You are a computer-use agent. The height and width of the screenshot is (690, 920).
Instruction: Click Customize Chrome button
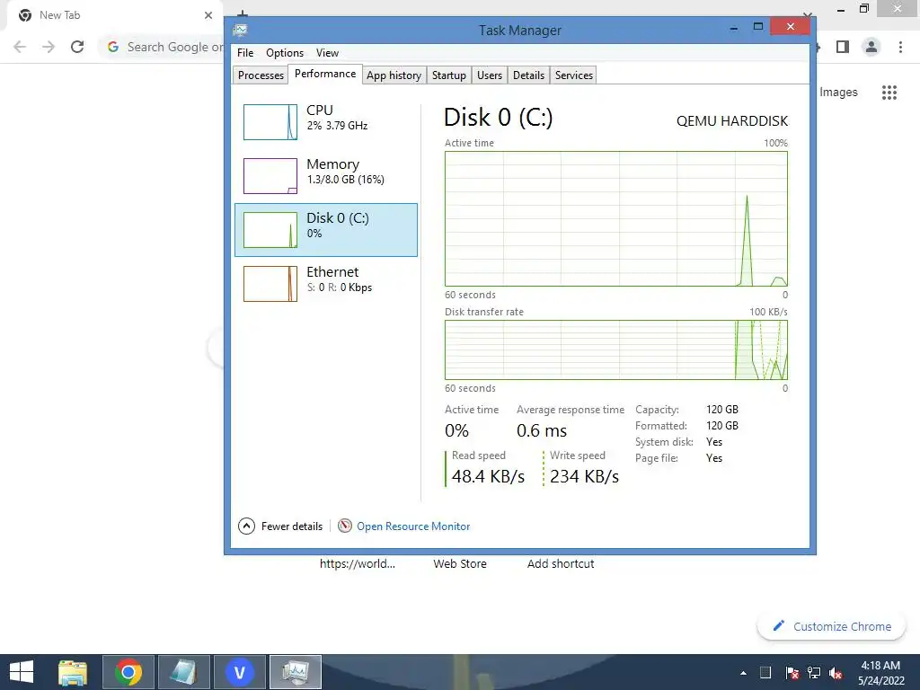click(831, 626)
